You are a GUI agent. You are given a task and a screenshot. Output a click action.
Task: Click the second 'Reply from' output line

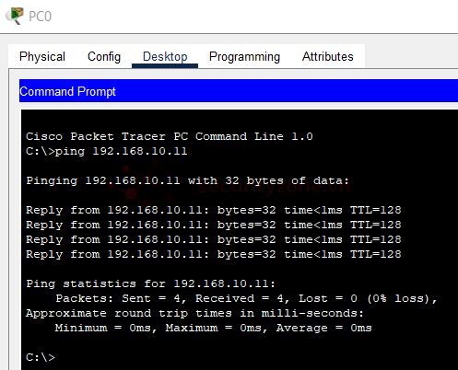[214, 225]
